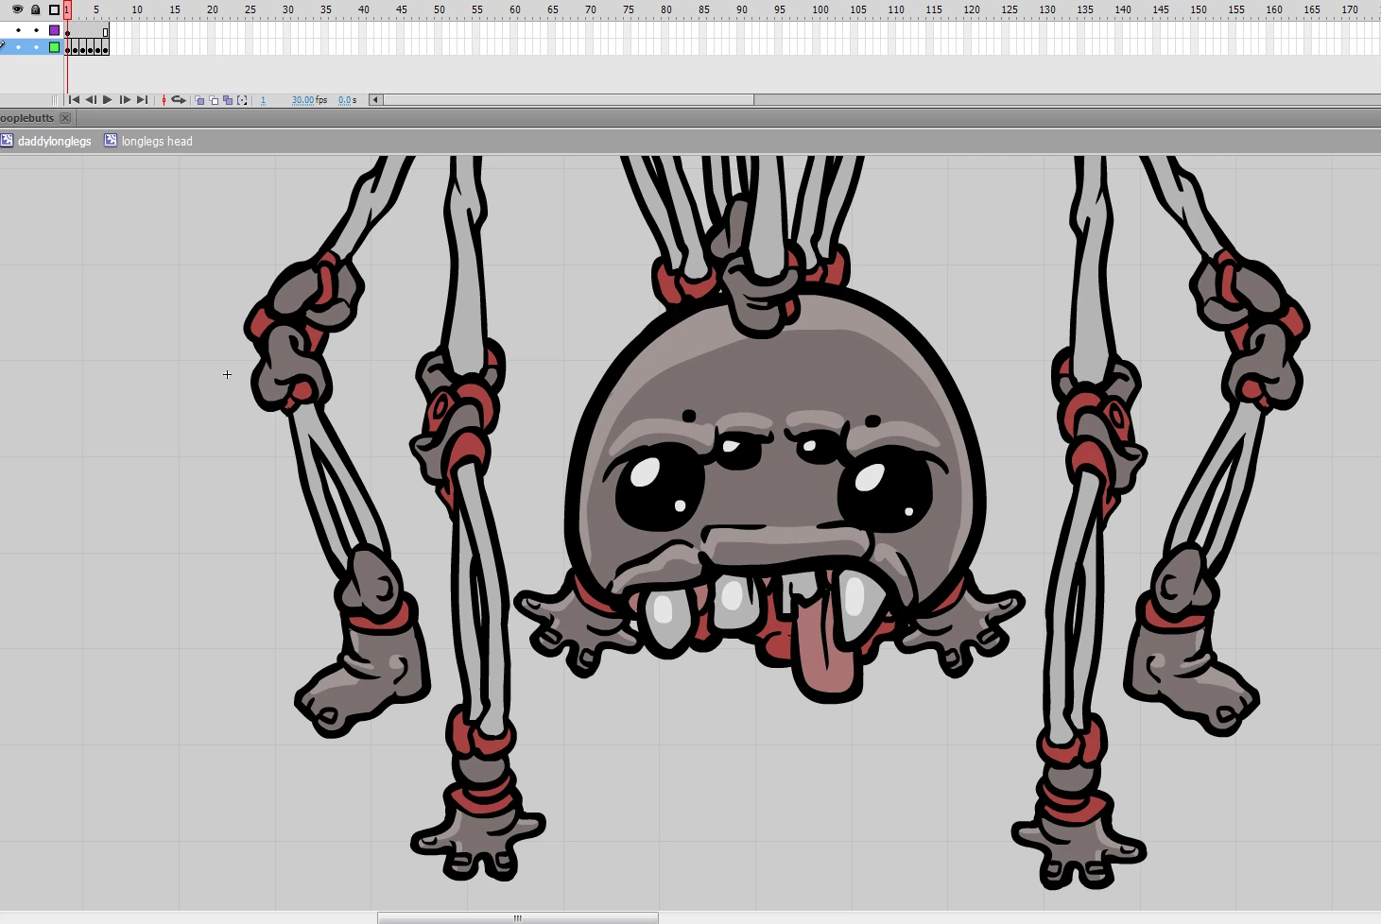This screenshot has height=924, width=1381.
Task: Click the stage horizontal scrollbar thumb
Action: (x=518, y=918)
